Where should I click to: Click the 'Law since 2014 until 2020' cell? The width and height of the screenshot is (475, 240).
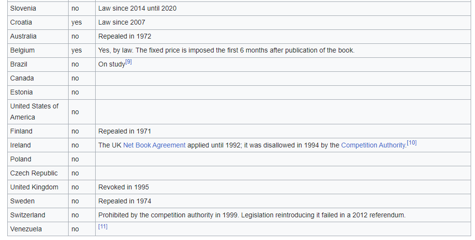pyautogui.click(x=283, y=9)
